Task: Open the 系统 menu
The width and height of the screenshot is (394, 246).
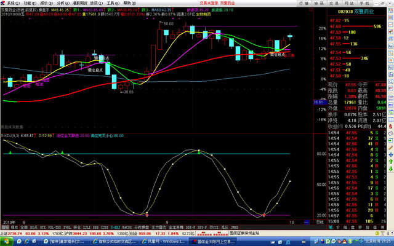Action: pos(9,2)
